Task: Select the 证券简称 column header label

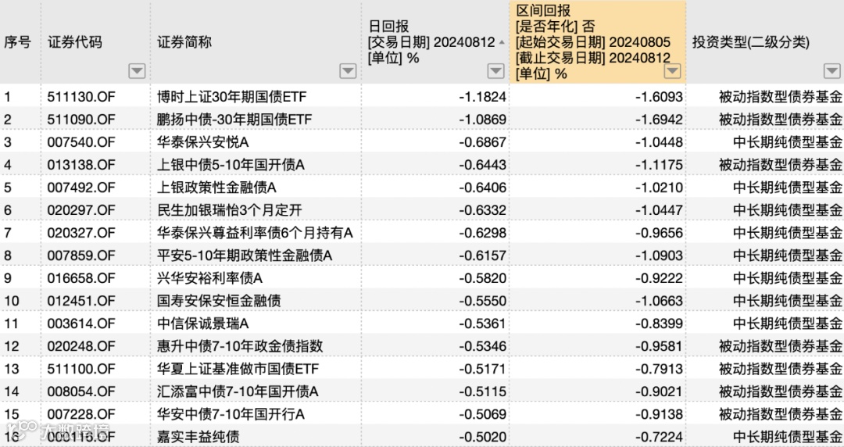Action: pos(184,42)
